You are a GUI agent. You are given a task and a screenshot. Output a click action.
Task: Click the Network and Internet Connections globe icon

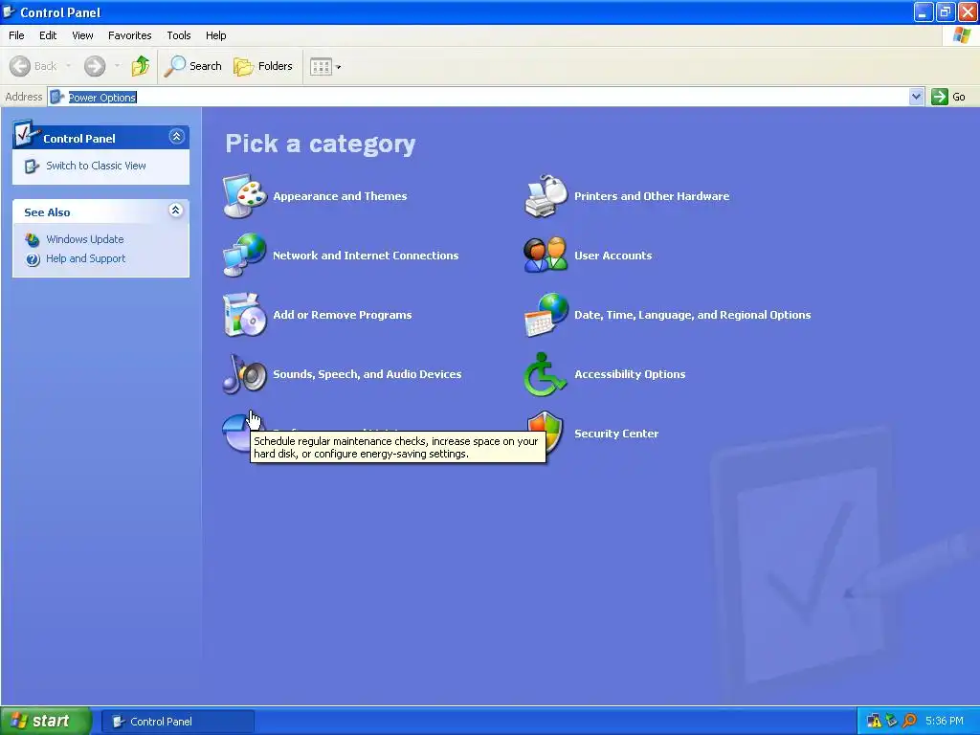pyautogui.click(x=244, y=255)
